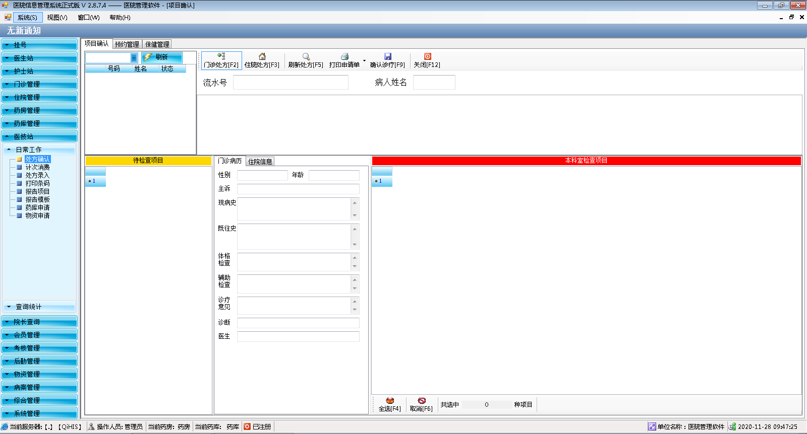Click the 关闭[F12] red icon
Viewport: 807px width, 434px height.
tap(427, 56)
